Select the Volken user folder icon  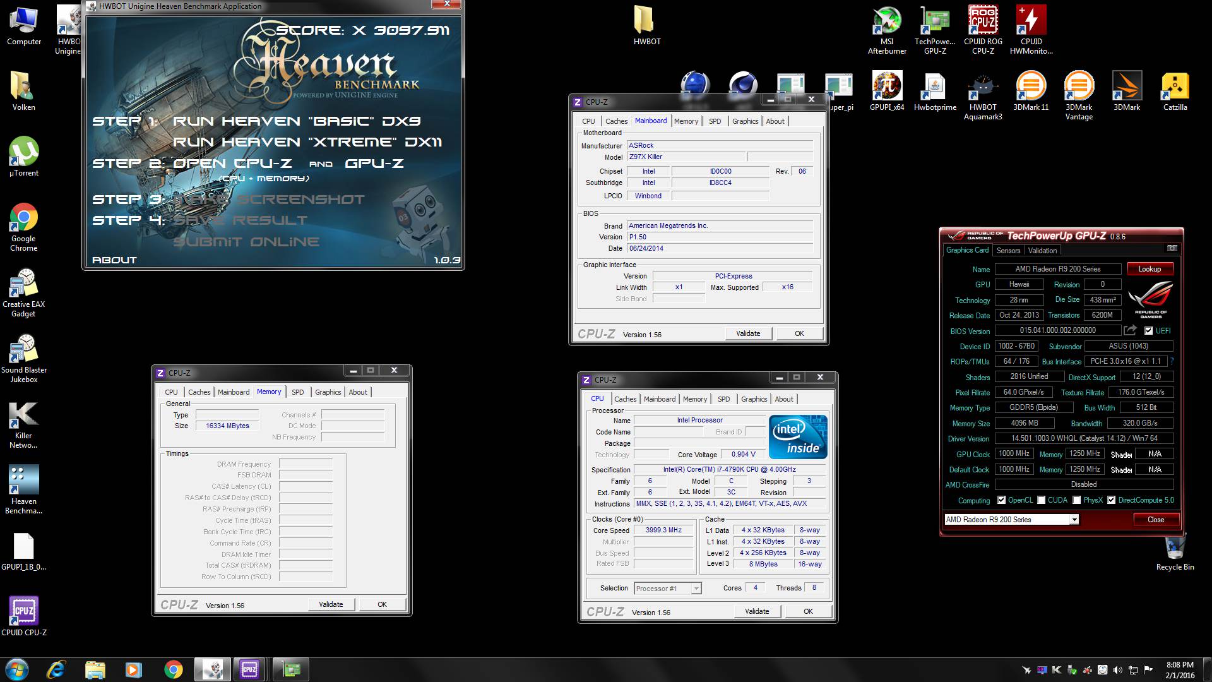[x=24, y=90]
